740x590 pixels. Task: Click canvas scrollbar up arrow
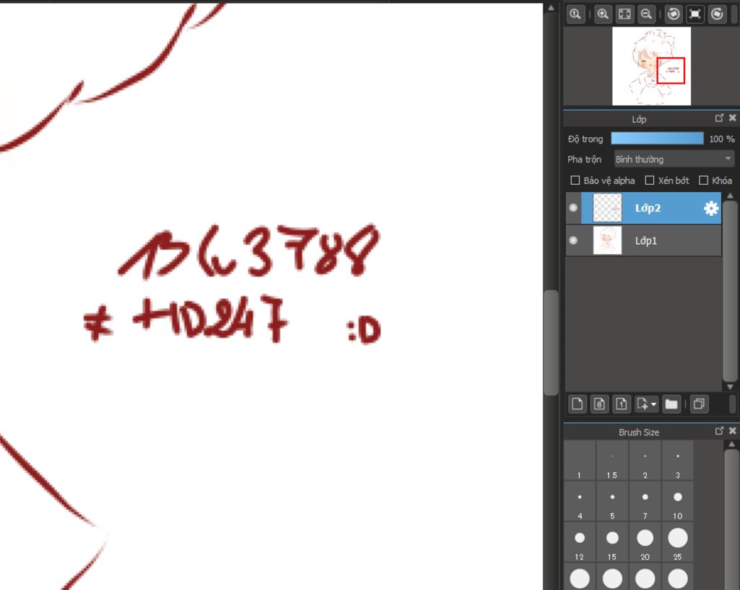click(x=551, y=7)
